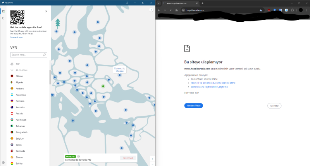Image resolution: width=310 pixels, height=166 pixels.
Task: Click the QR code image in NordVPN
Action: (17, 17)
